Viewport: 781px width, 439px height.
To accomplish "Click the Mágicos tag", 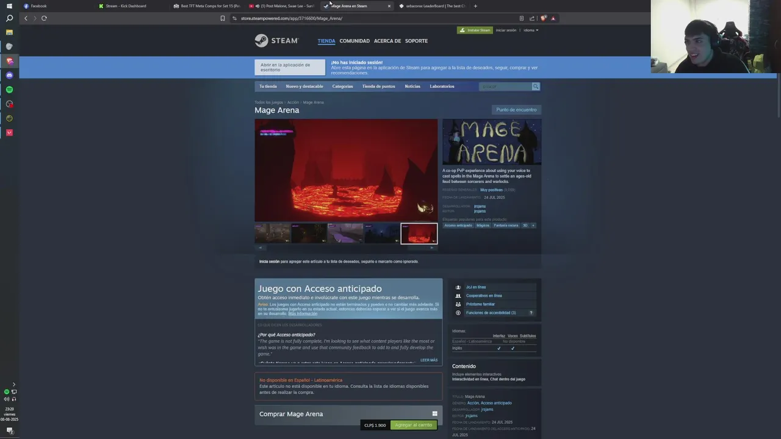I will [x=483, y=226].
